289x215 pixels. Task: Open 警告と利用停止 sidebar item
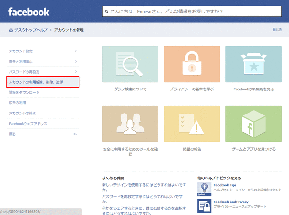point(43,61)
